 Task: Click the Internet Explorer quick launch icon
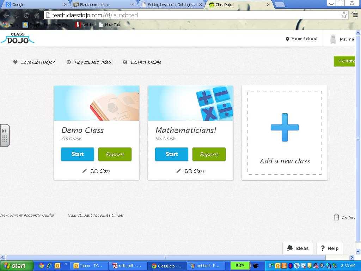tap(49, 266)
